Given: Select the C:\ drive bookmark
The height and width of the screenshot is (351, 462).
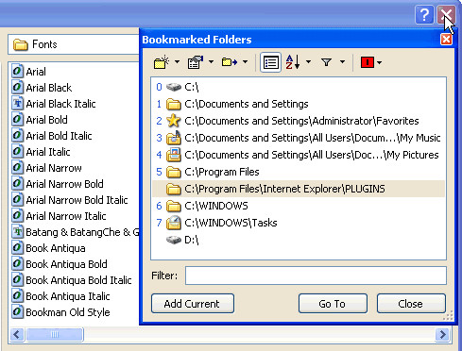Looking at the screenshot, I should pos(299,87).
